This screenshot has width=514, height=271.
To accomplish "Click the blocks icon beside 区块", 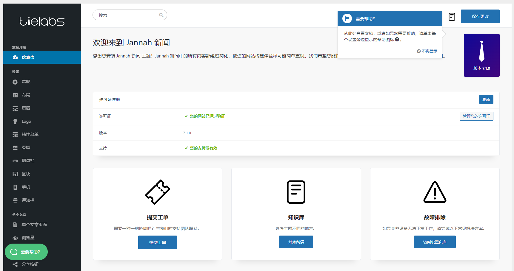I will tap(15, 174).
